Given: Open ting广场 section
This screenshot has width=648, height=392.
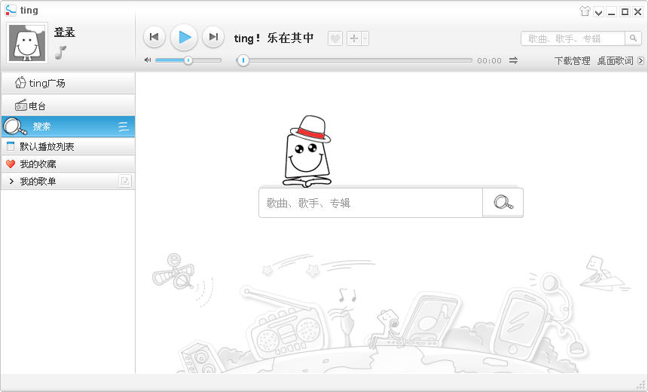Looking at the screenshot, I should coord(68,83).
